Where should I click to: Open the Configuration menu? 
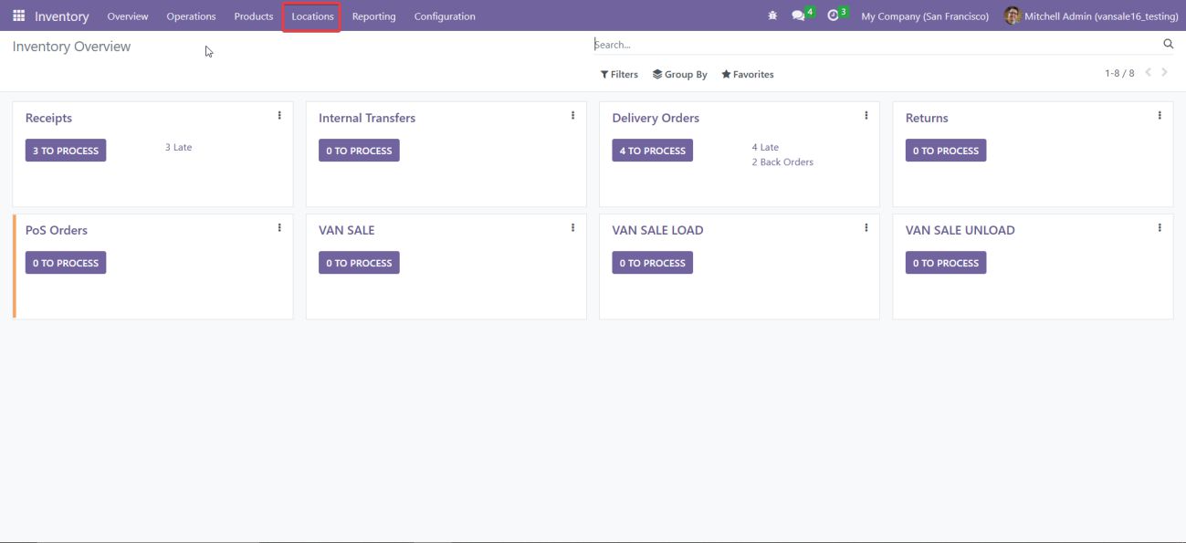[445, 16]
